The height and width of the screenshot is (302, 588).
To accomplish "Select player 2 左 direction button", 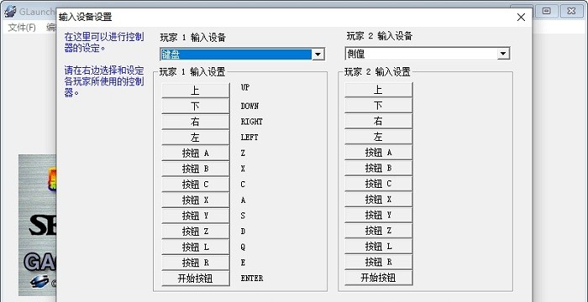I will [x=378, y=137].
